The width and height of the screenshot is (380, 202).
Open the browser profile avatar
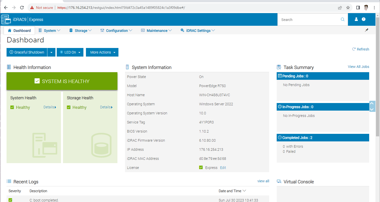pyautogui.click(x=366, y=8)
